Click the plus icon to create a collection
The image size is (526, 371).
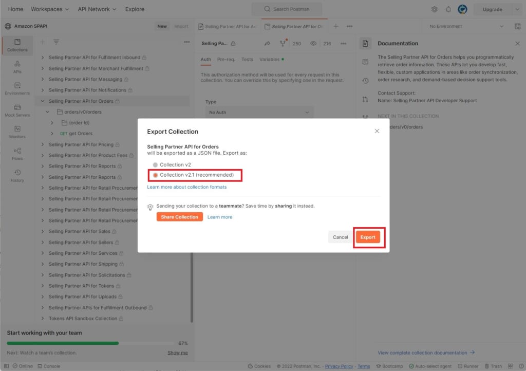click(43, 42)
